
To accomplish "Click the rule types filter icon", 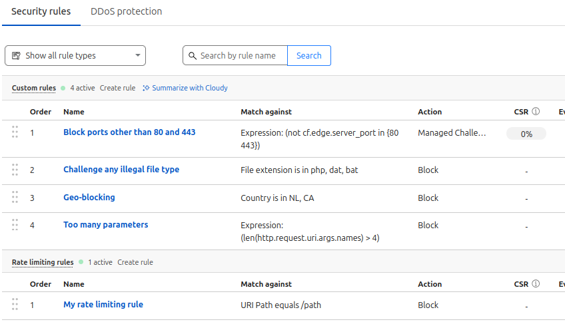I will 16,55.
